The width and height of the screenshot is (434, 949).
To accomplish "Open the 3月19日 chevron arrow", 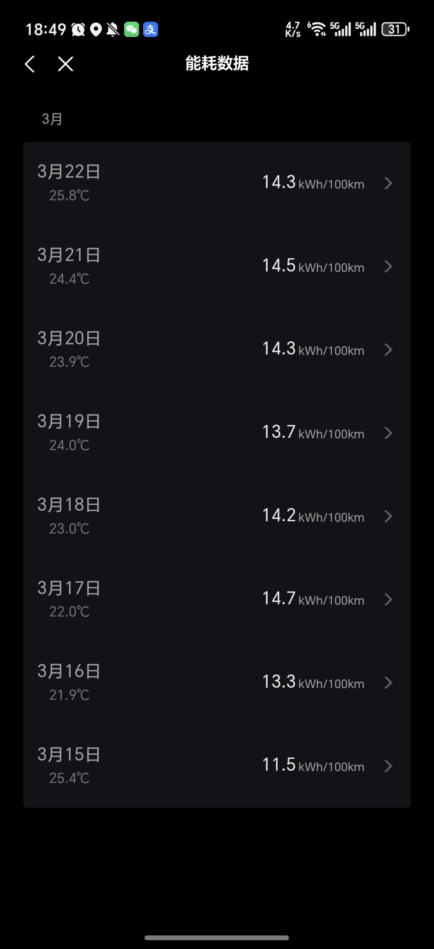I will 388,433.
